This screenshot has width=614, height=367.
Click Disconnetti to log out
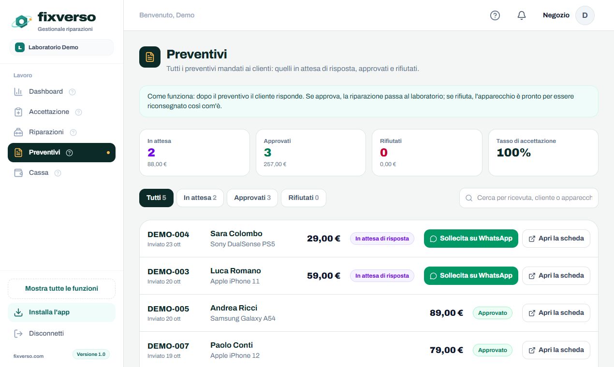(61, 334)
